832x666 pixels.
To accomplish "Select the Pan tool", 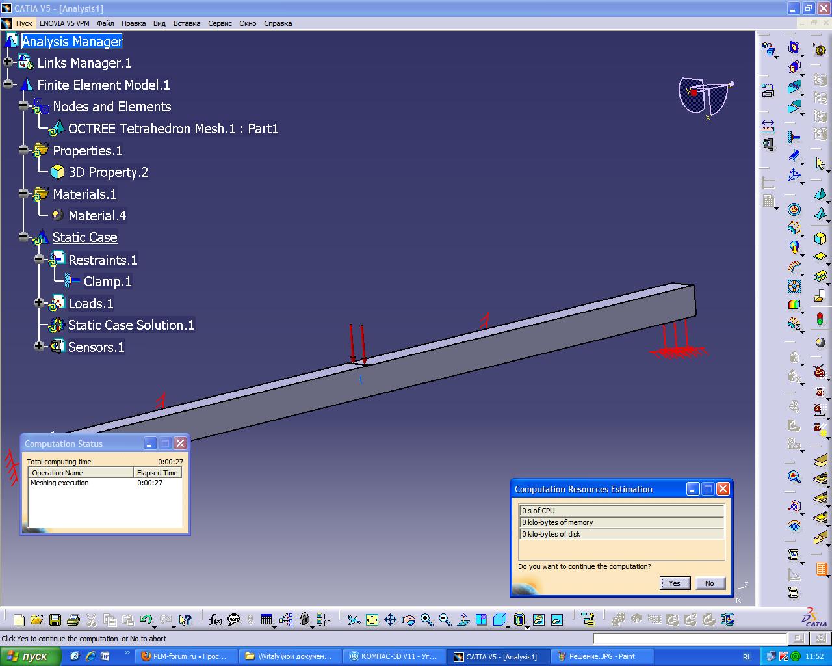I will point(390,620).
